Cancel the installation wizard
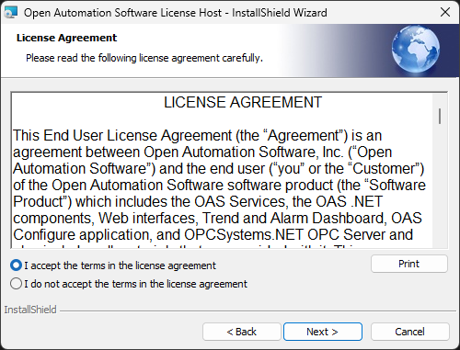 (x=410, y=332)
